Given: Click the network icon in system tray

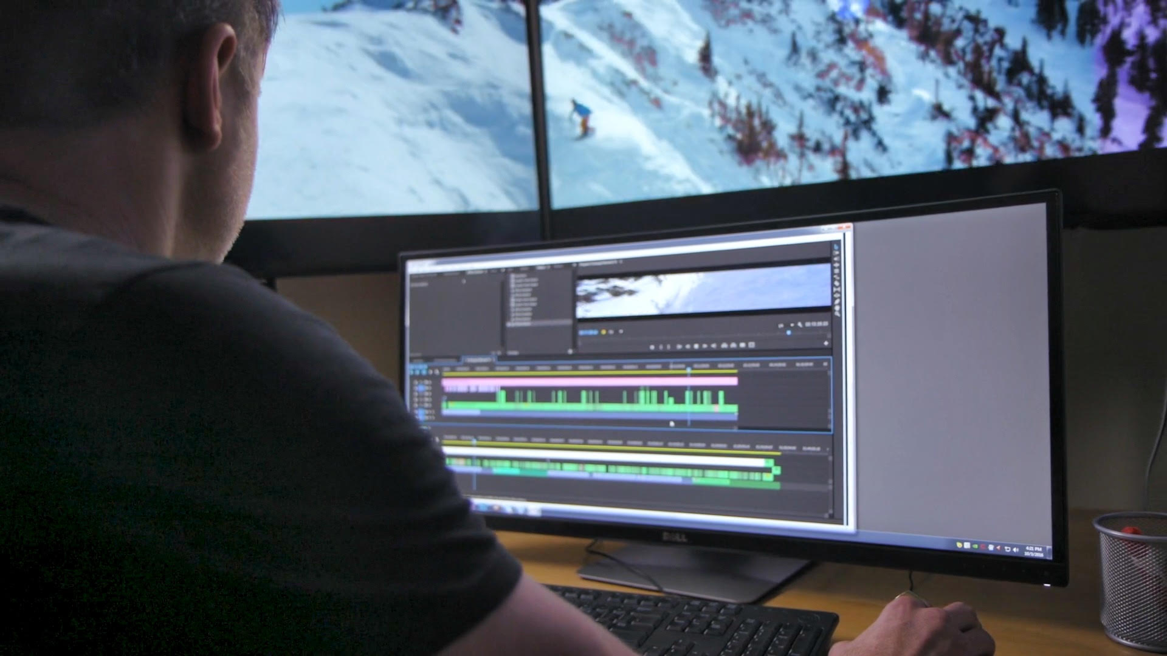Looking at the screenshot, I should pos(1007,549).
